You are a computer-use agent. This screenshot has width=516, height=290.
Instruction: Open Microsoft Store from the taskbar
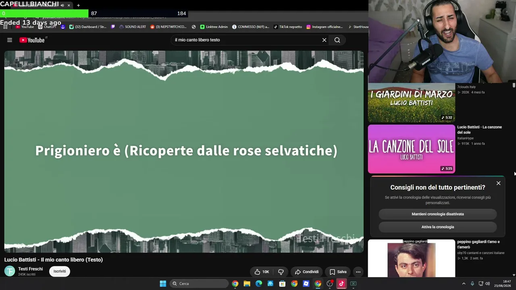click(x=282, y=284)
